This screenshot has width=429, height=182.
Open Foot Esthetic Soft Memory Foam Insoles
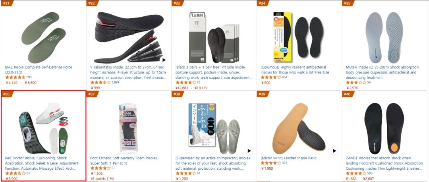pyautogui.click(x=124, y=161)
